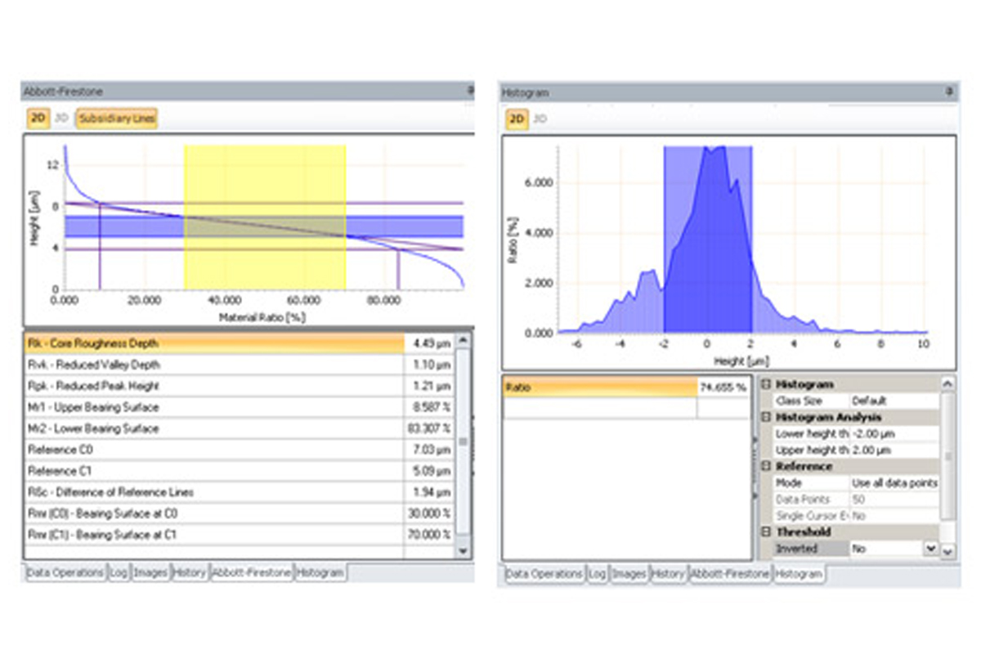Collapse the Threshold property group

(x=765, y=532)
